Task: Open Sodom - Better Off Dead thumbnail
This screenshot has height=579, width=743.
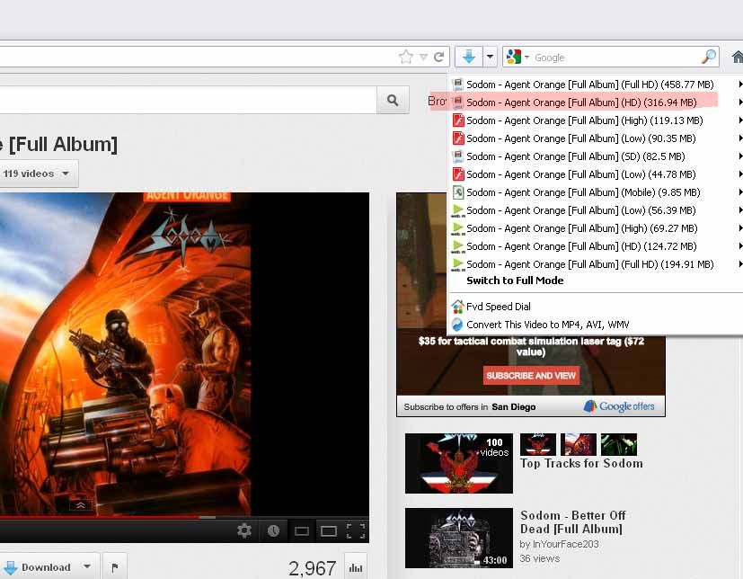Action: click(459, 539)
